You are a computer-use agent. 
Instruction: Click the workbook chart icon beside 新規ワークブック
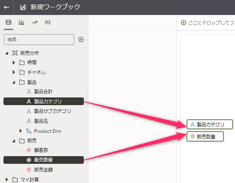point(23,7)
